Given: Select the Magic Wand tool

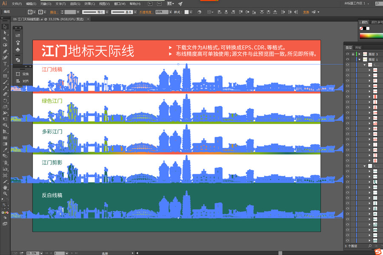Looking at the screenshot, I should point(5,39).
